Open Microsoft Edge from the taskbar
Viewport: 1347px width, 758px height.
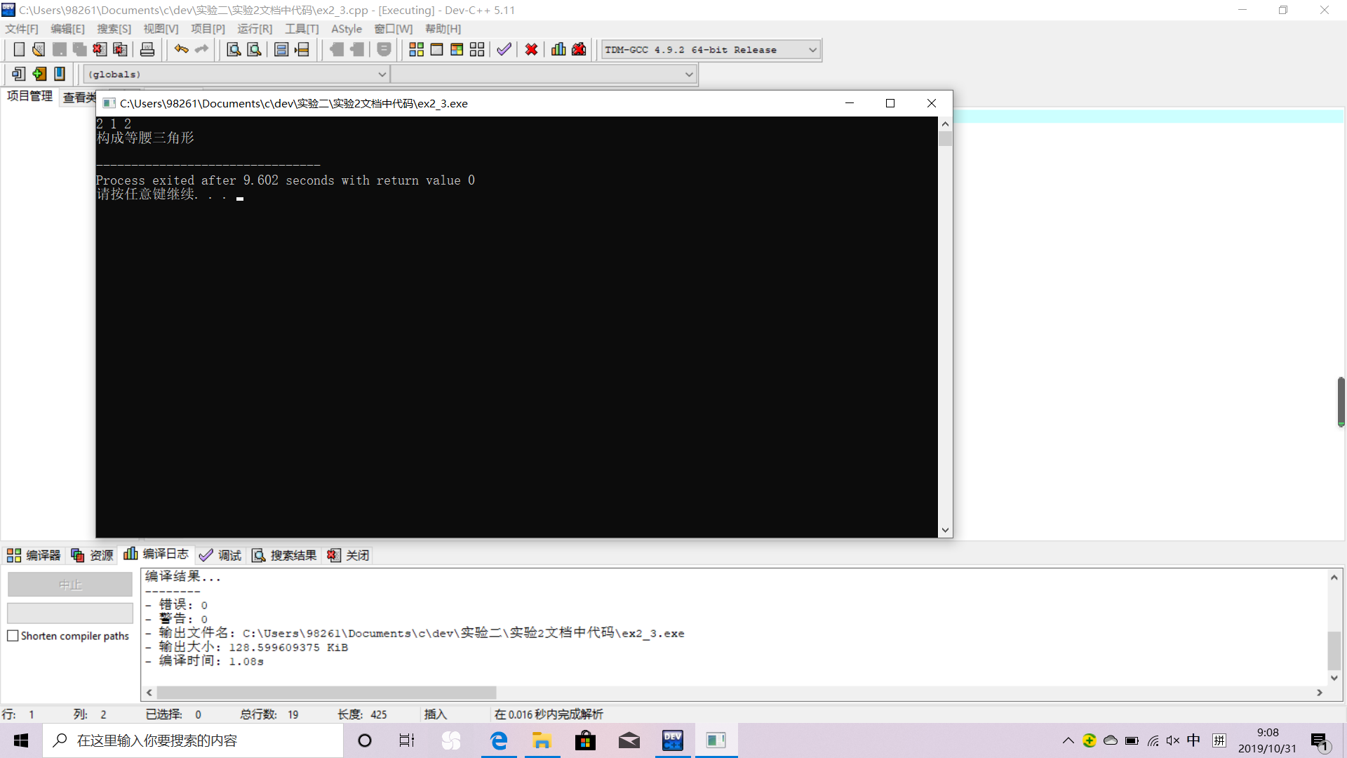(499, 740)
